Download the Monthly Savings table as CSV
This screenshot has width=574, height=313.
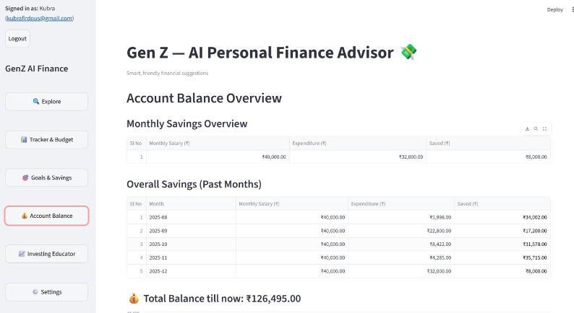(528, 128)
